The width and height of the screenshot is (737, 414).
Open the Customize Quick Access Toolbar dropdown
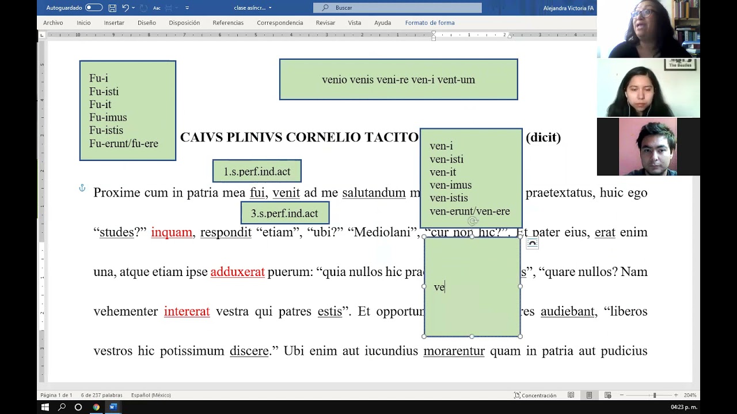(x=187, y=7)
